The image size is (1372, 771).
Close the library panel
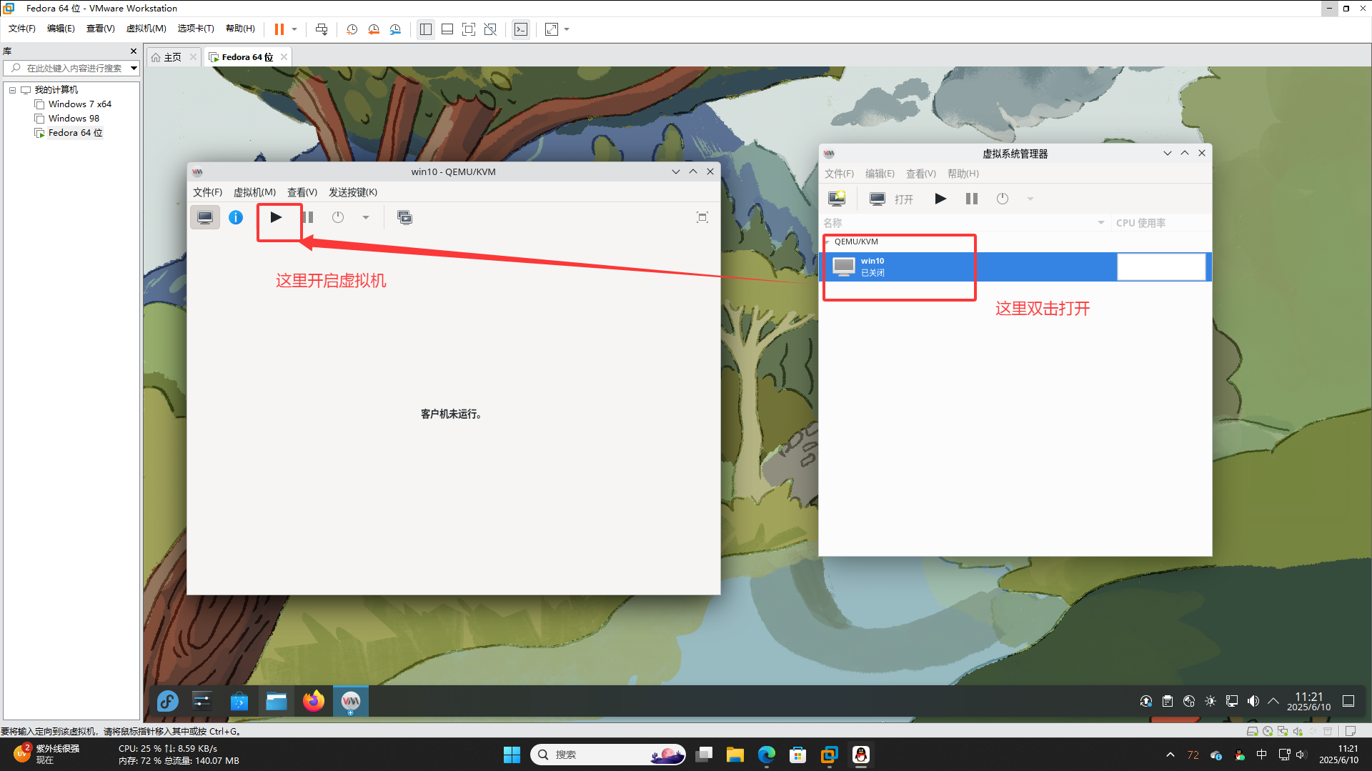point(133,51)
